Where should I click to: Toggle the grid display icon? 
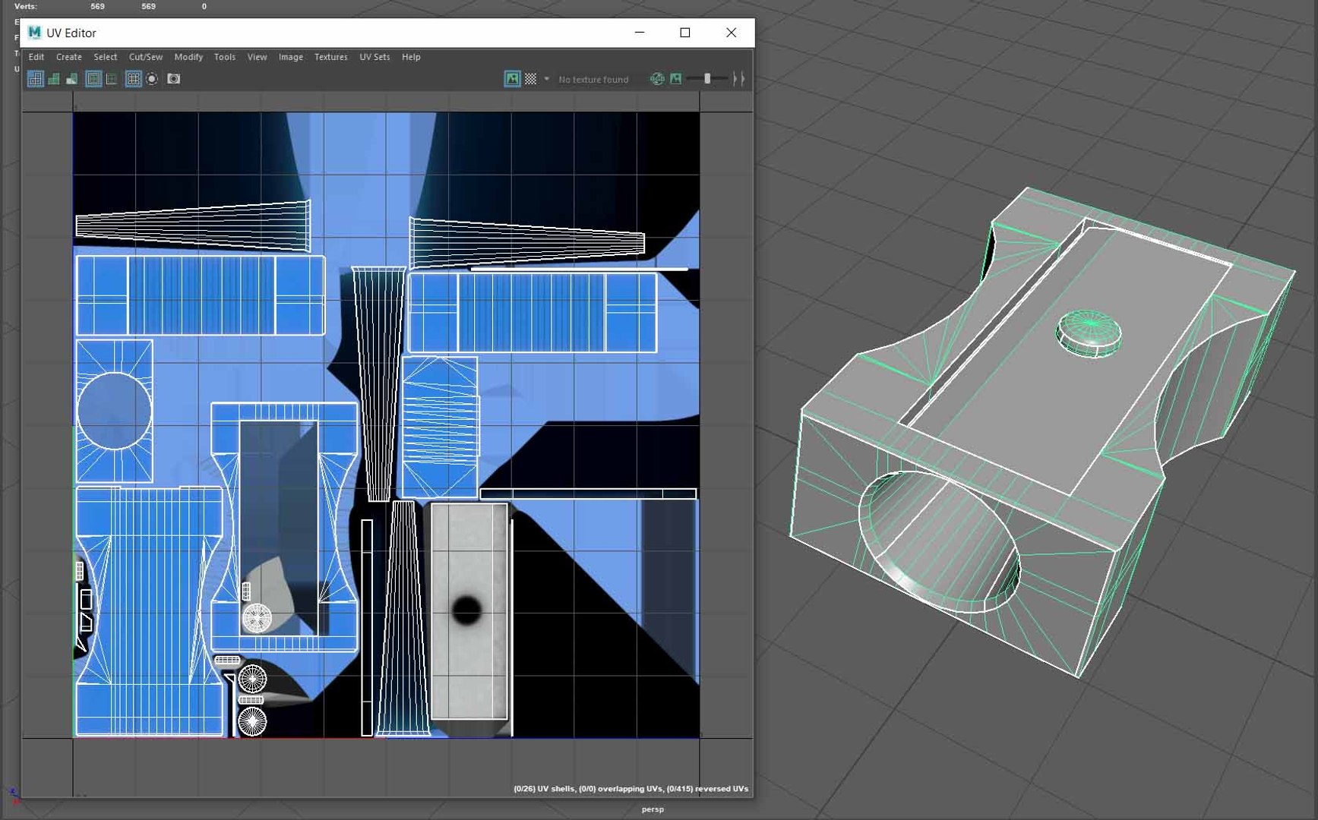coord(134,79)
